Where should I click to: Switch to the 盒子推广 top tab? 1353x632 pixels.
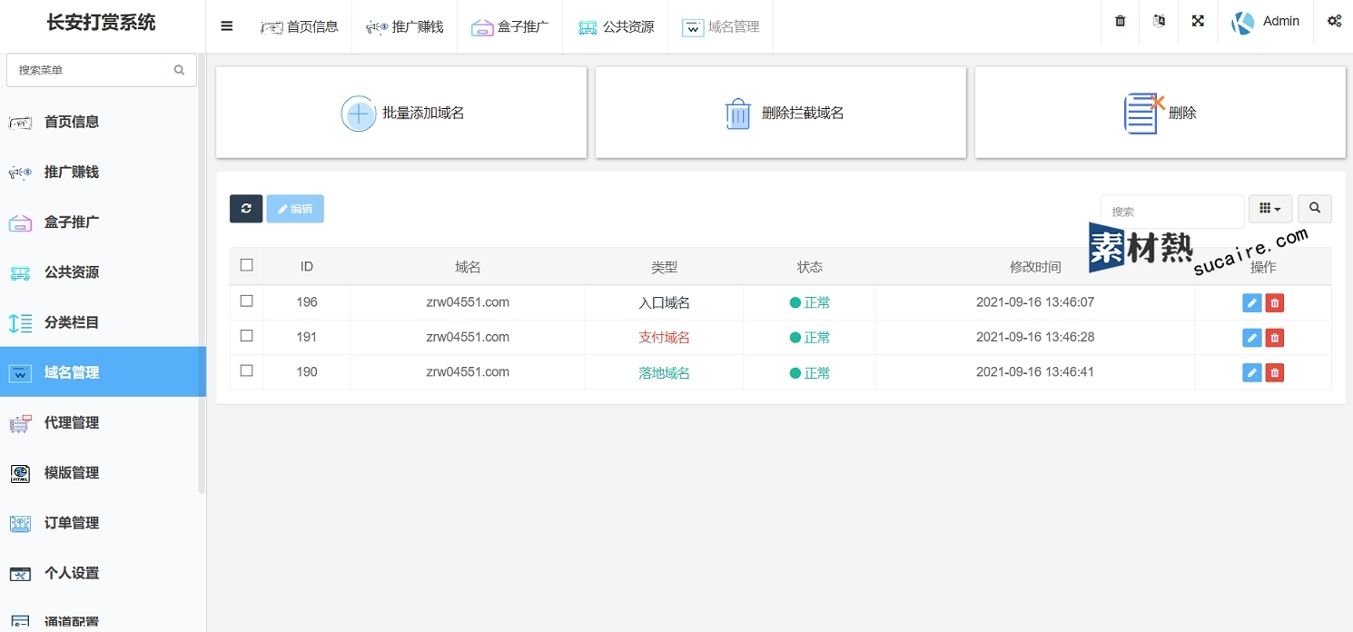510,26
